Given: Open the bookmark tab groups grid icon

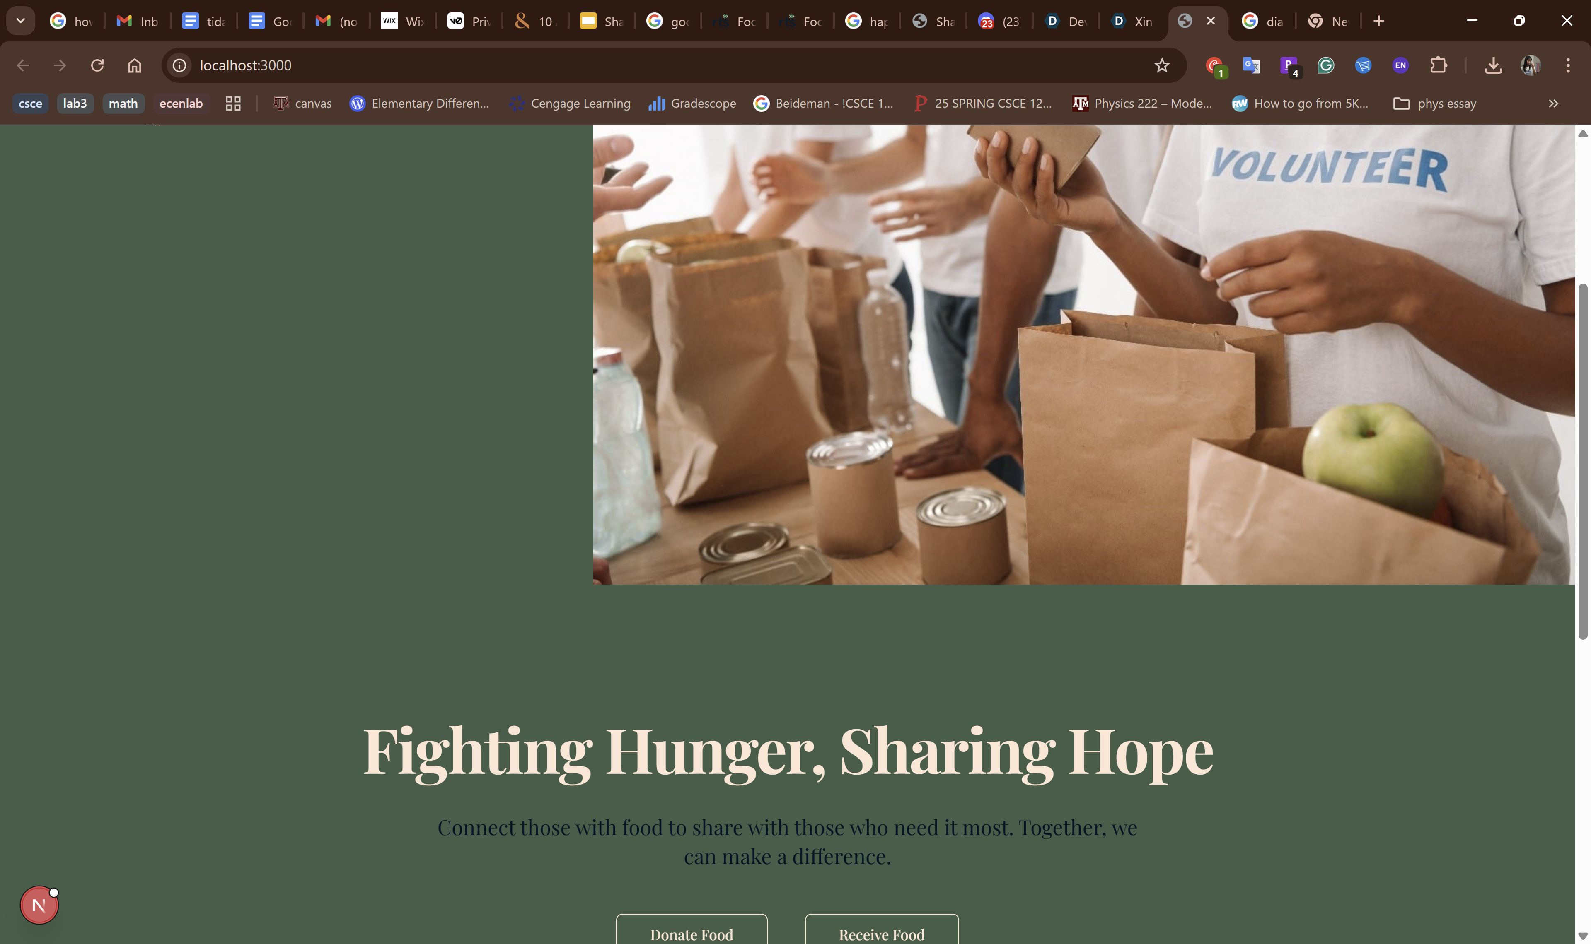Looking at the screenshot, I should click(x=233, y=103).
